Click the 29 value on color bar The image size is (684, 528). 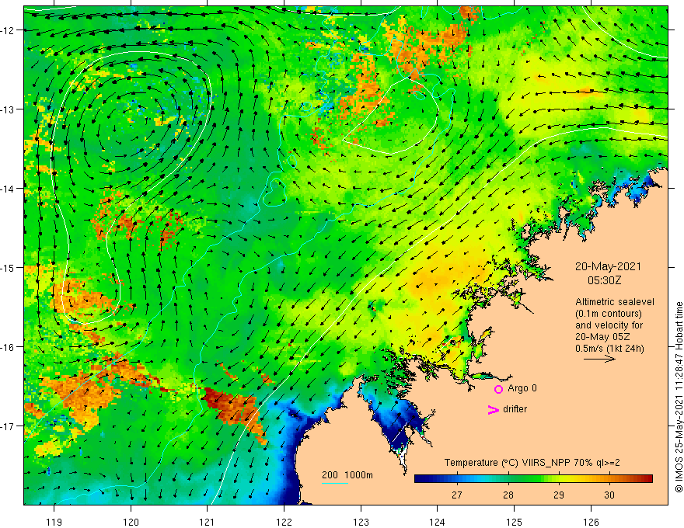[558, 495]
